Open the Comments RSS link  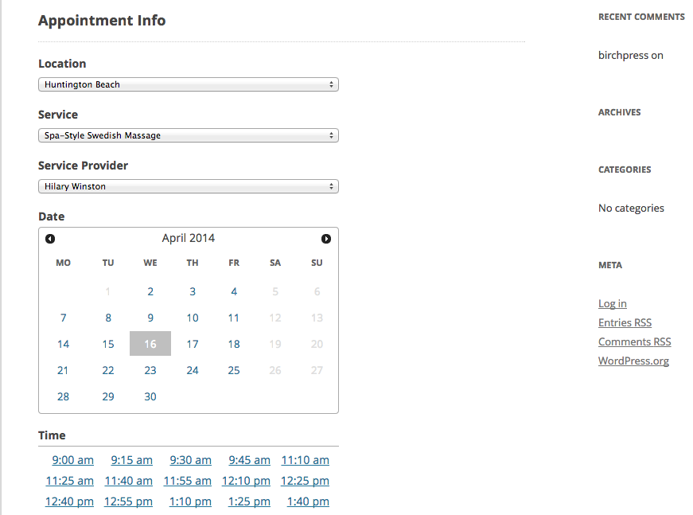(x=635, y=341)
